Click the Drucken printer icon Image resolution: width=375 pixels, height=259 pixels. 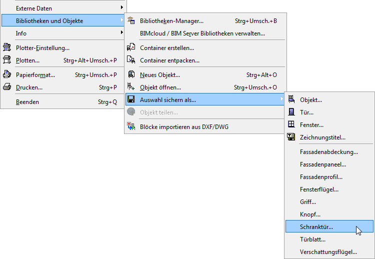[7, 87]
